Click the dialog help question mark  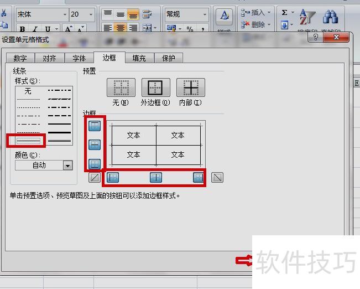click(316, 37)
